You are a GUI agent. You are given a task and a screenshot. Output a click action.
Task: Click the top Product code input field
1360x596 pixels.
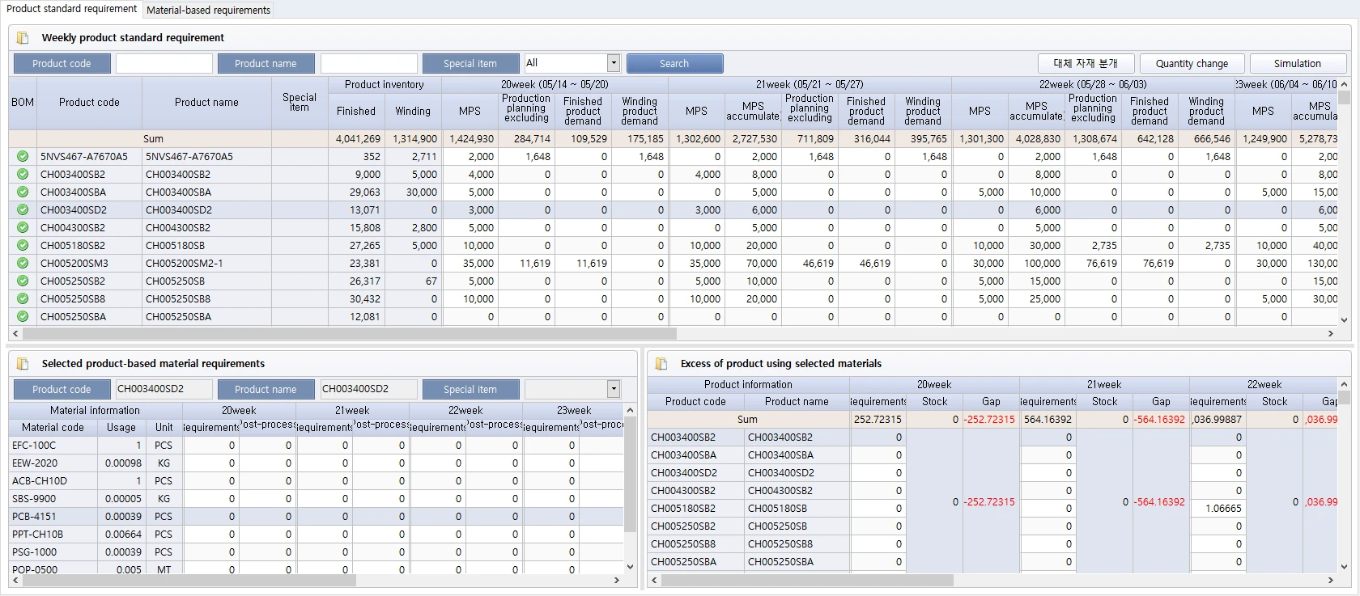click(x=164, y=64)
